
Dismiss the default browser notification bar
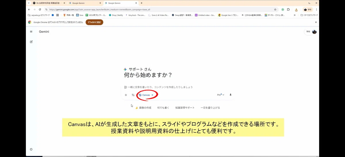(x=316, y=22)
